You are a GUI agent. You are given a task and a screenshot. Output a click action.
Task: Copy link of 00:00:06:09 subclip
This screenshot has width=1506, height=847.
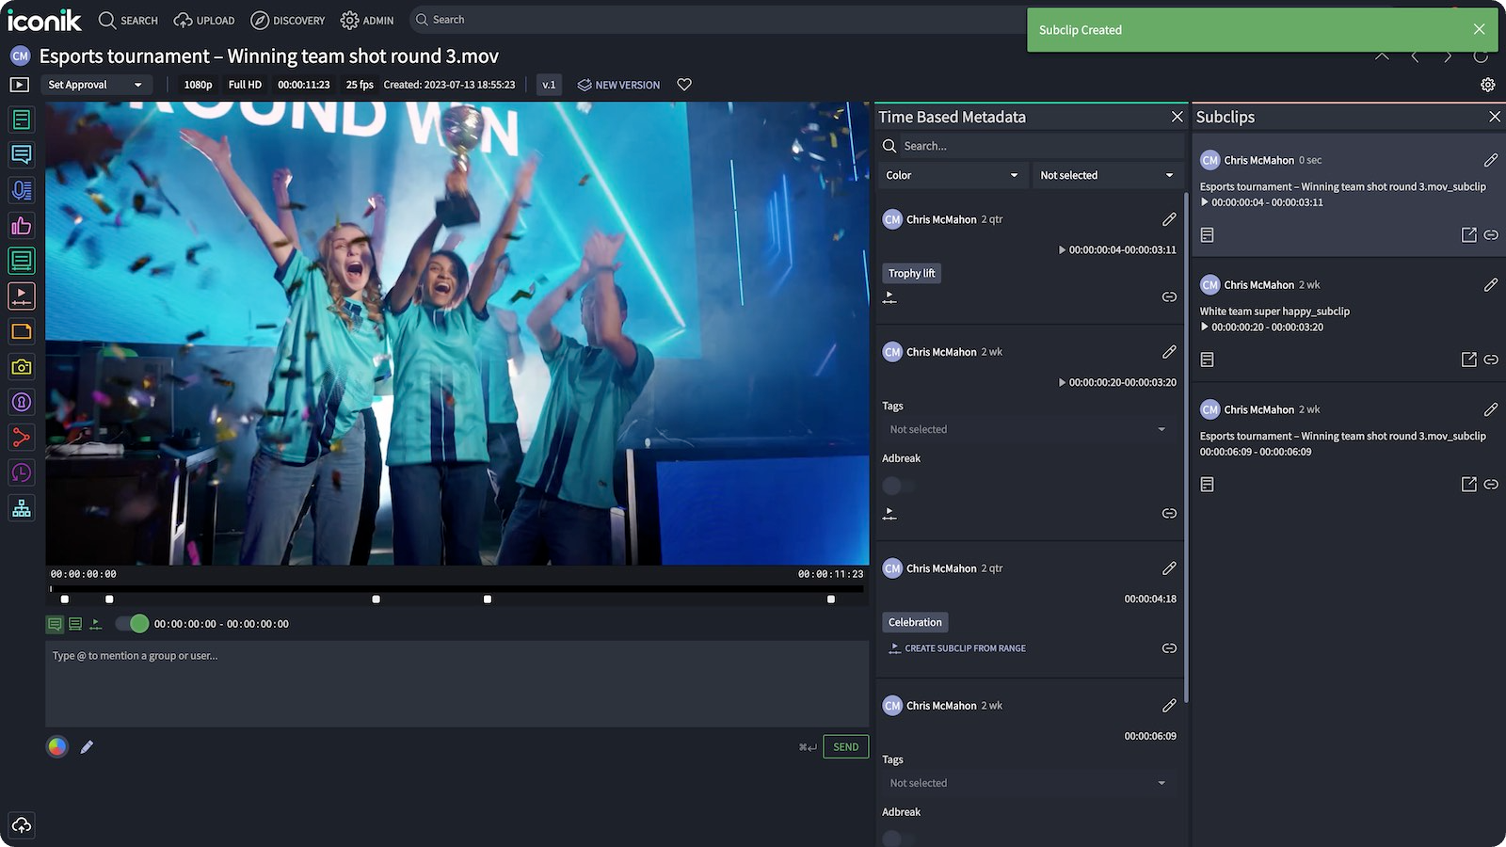coord(1491,484)
